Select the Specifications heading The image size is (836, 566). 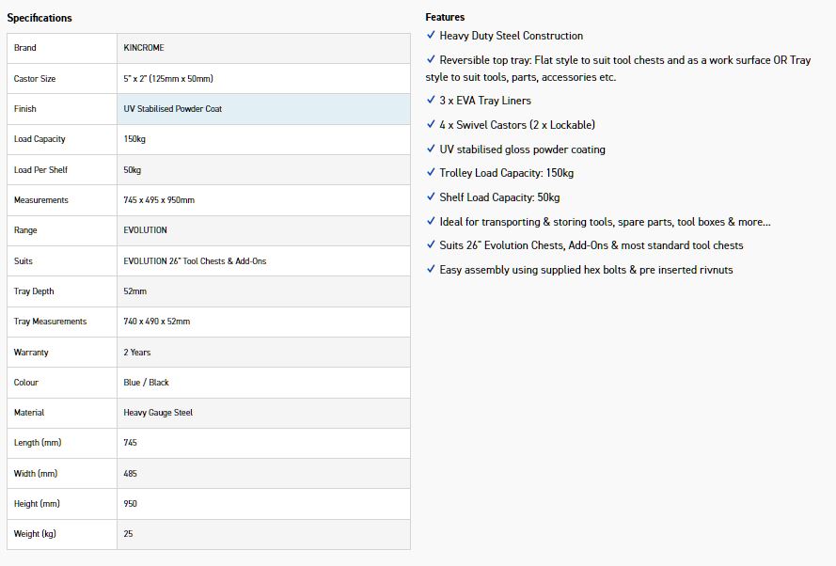point(39,18)
